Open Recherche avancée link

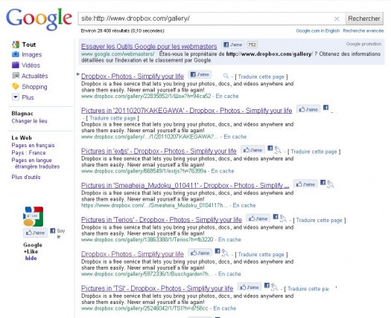(363, 30)
